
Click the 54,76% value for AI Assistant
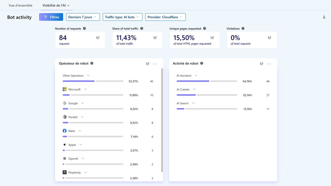[247, 81]
